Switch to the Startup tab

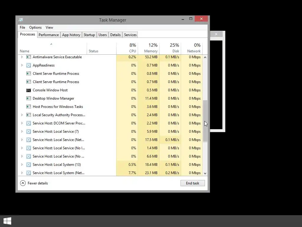pos(89,35)
